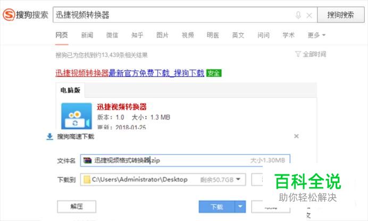Edit the 文件名 field with 迅捷视频格式转换器.zip
The image size is (368, 221).
pos(185,160)
